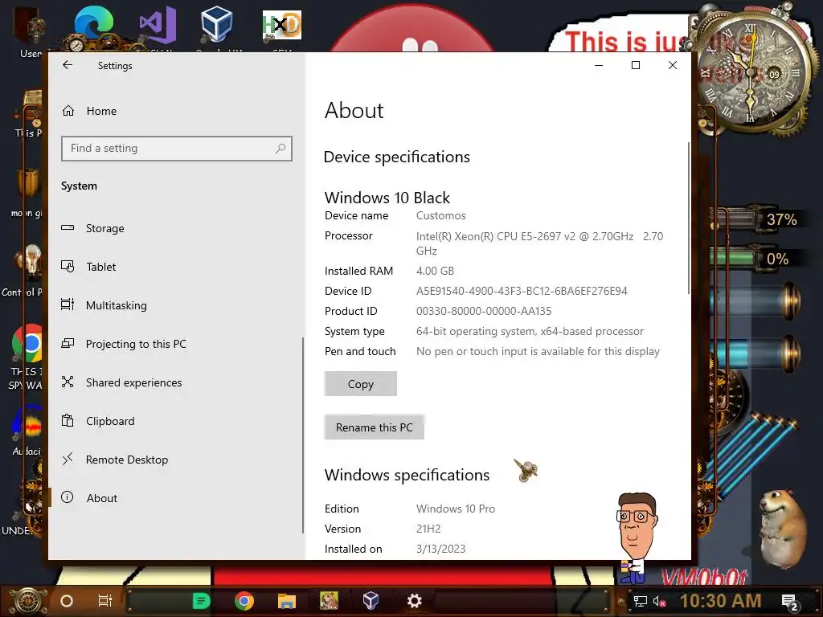Image resolution: width=823 pixels, height=617 pixels.
Task: Open Storage settings page
Action: point(176,228)
